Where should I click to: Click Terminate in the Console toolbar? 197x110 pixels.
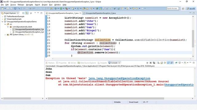pyautogui.click(x=147, y=63)
